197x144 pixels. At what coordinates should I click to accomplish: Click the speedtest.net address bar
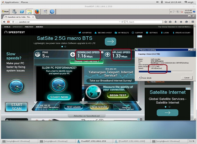point(68,22)
